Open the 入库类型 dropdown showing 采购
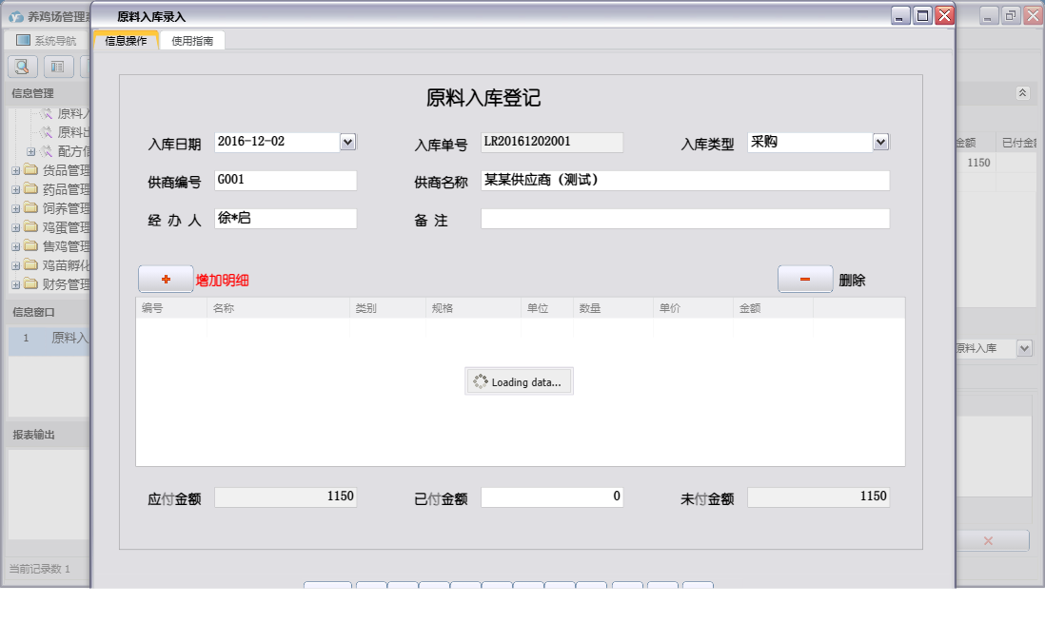Viewport: 1045px width, 623px height. (880, 141)
